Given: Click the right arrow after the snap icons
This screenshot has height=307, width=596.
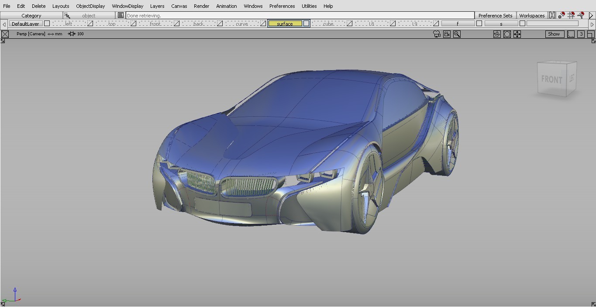Looking at the screenshot, I should pos(591,15).
